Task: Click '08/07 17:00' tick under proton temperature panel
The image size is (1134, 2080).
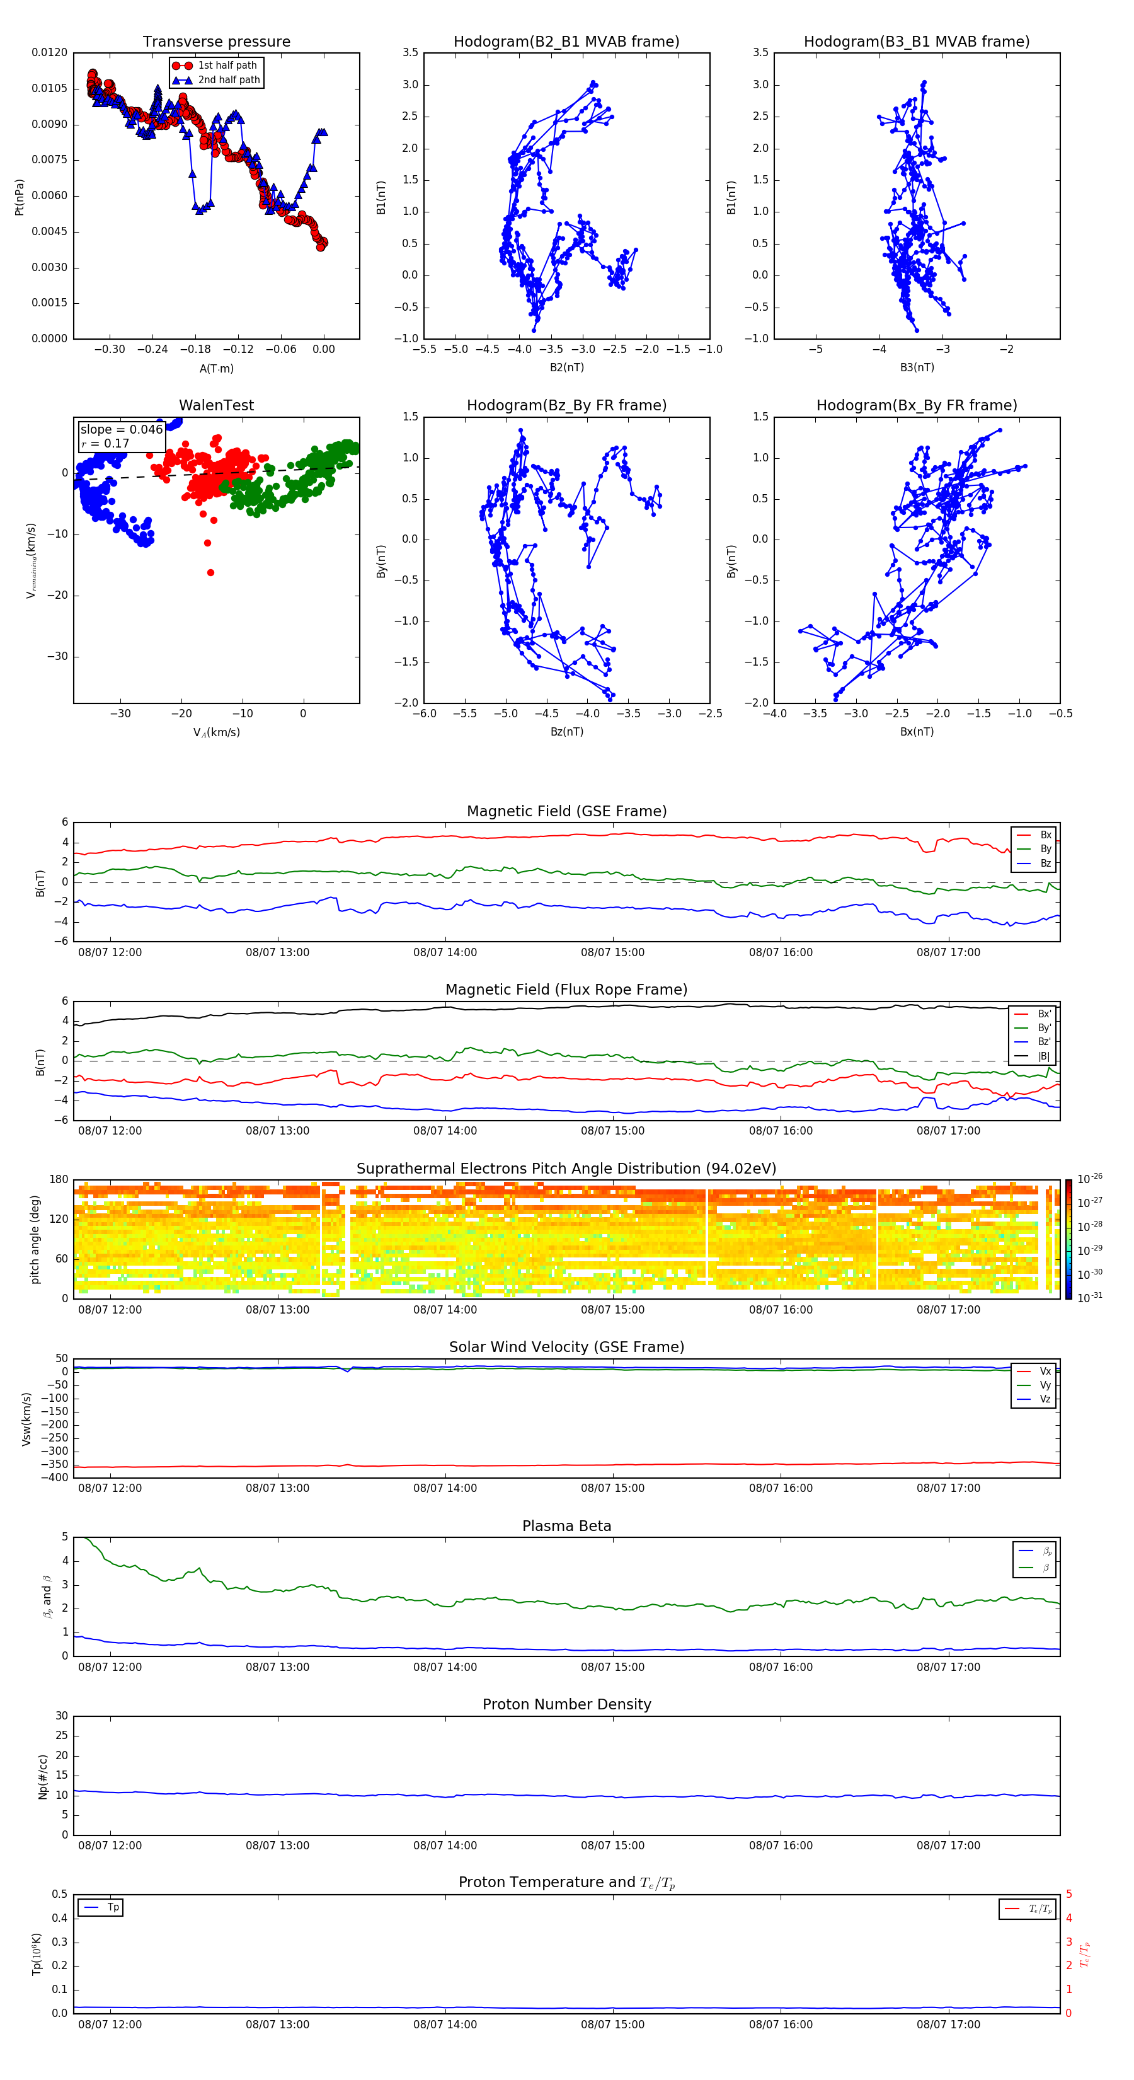Action: pos(948,2025)
